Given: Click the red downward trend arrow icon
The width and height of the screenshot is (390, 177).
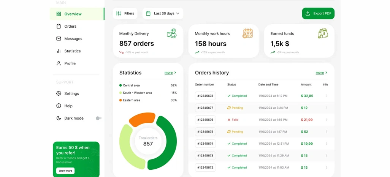Looking at the screenshot, I should [x=121, y=52].
